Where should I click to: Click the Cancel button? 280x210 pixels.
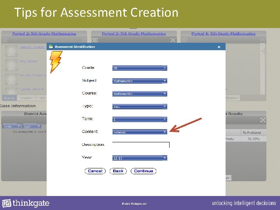(95, 171)
